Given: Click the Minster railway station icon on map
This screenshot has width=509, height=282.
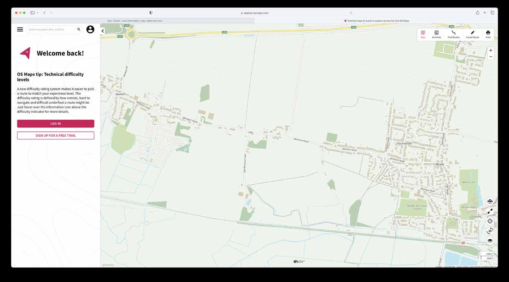Looking at the screenshot, I should pyautogui.click(x=463, y=243).
